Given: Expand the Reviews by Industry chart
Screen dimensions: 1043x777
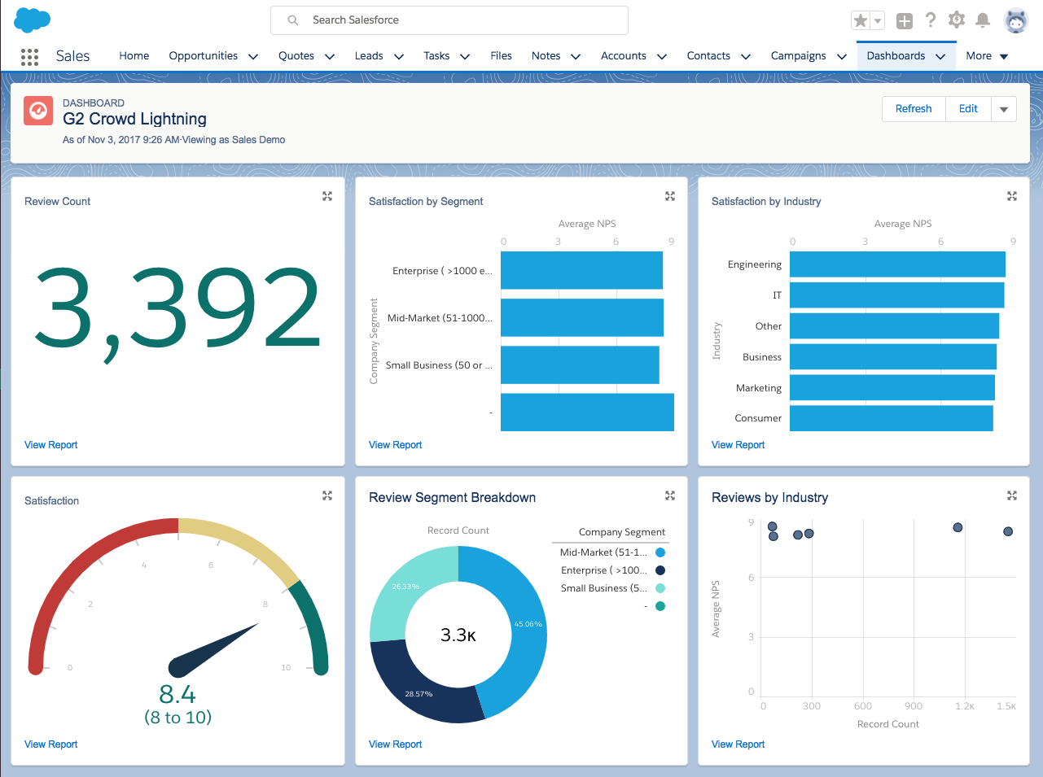Looking at the screenshot, I should pos(1012,495).
